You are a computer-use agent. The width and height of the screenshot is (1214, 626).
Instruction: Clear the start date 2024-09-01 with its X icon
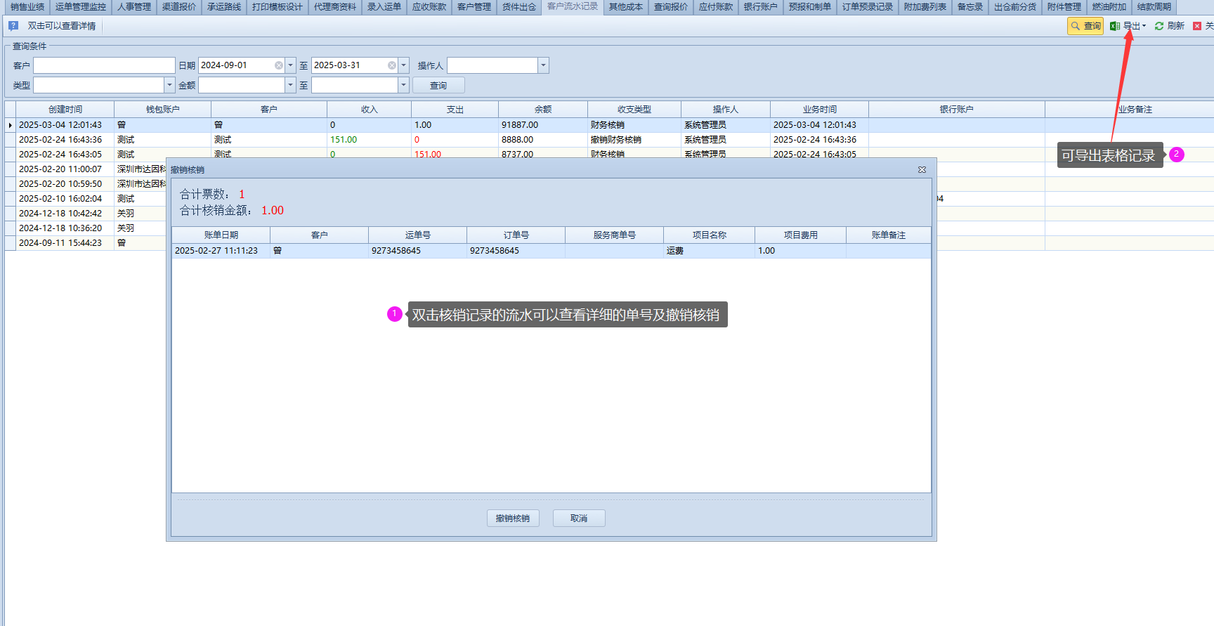pos(279,65)
